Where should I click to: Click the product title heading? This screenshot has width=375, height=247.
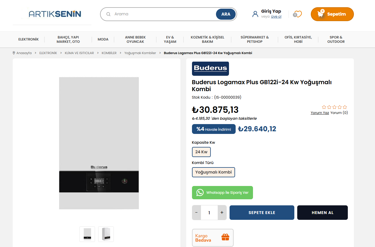(x=262, y=85)
